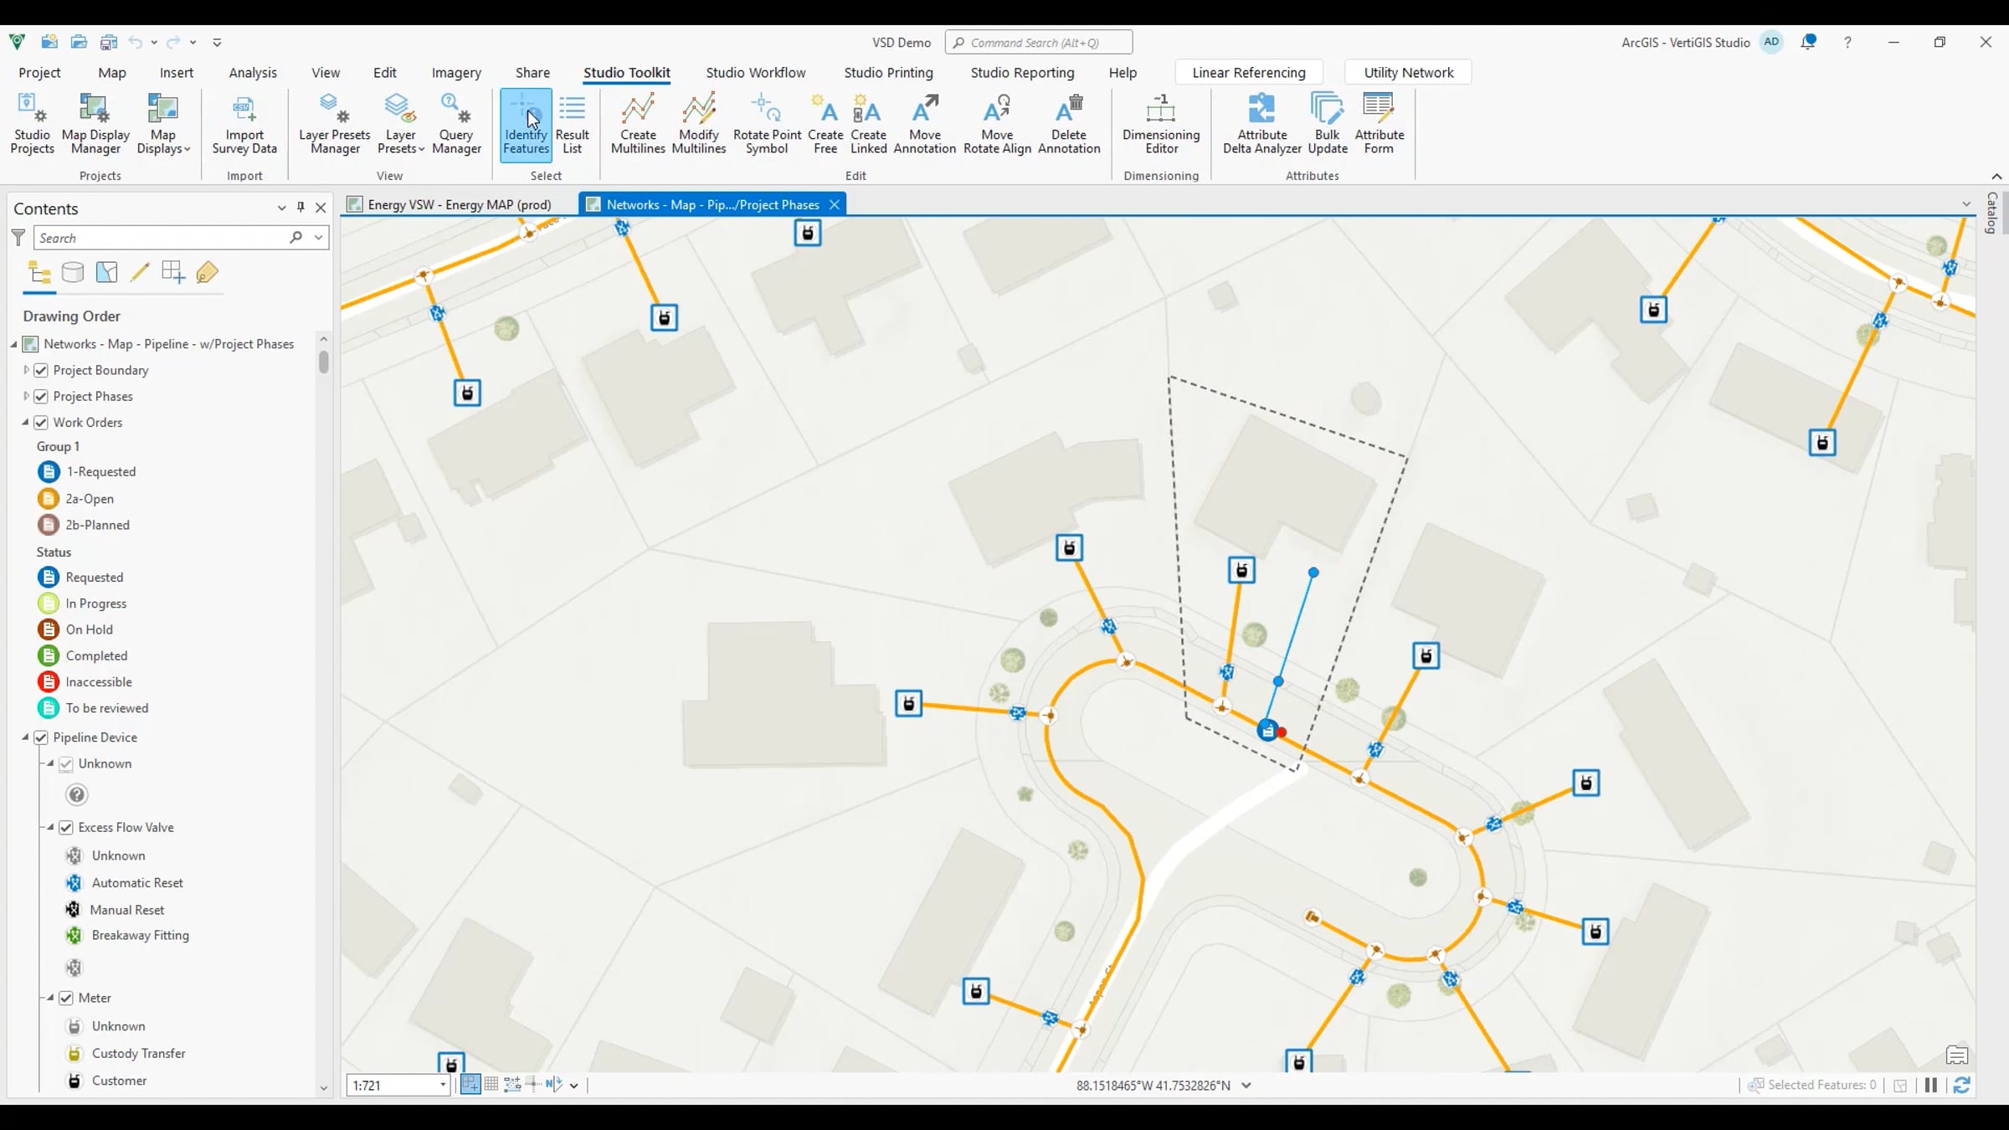This screenshot has height=1130, width=2009.
Task: Open the Dimensioning Editor
Action: pyautogui.click(x=1161, y=124)
